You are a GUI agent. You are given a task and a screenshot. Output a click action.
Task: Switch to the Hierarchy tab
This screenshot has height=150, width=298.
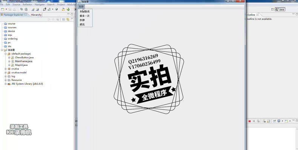point(36,15)
